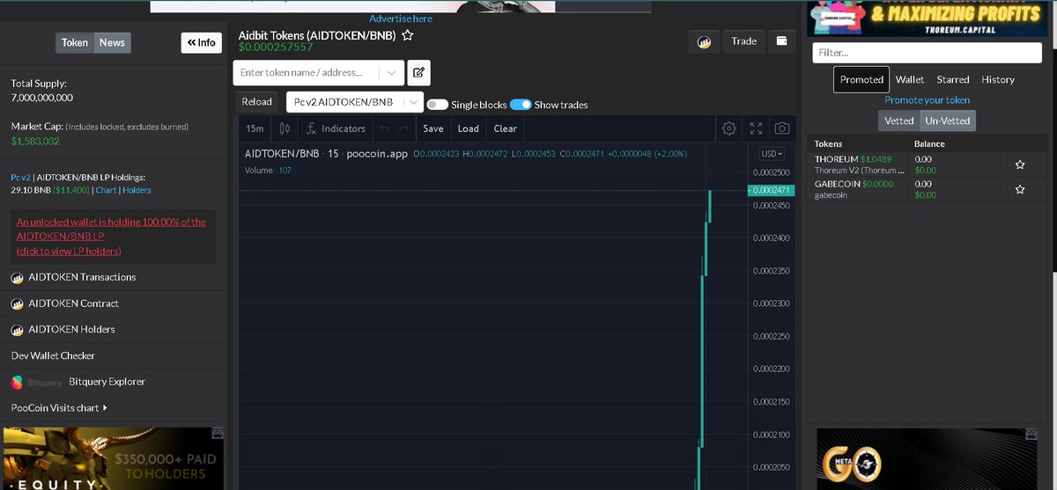This screenshot has width=1057, height=490.
Task: Open the LP Chart link
Action: pos(106,190)
